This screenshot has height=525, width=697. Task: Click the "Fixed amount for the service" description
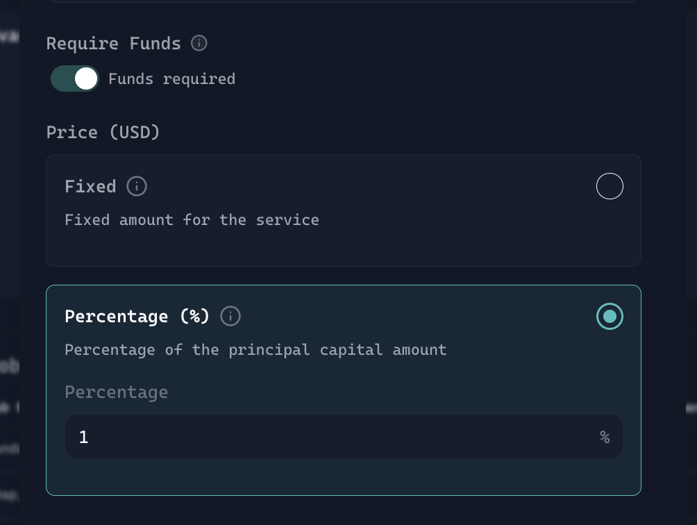click(192, 219)
